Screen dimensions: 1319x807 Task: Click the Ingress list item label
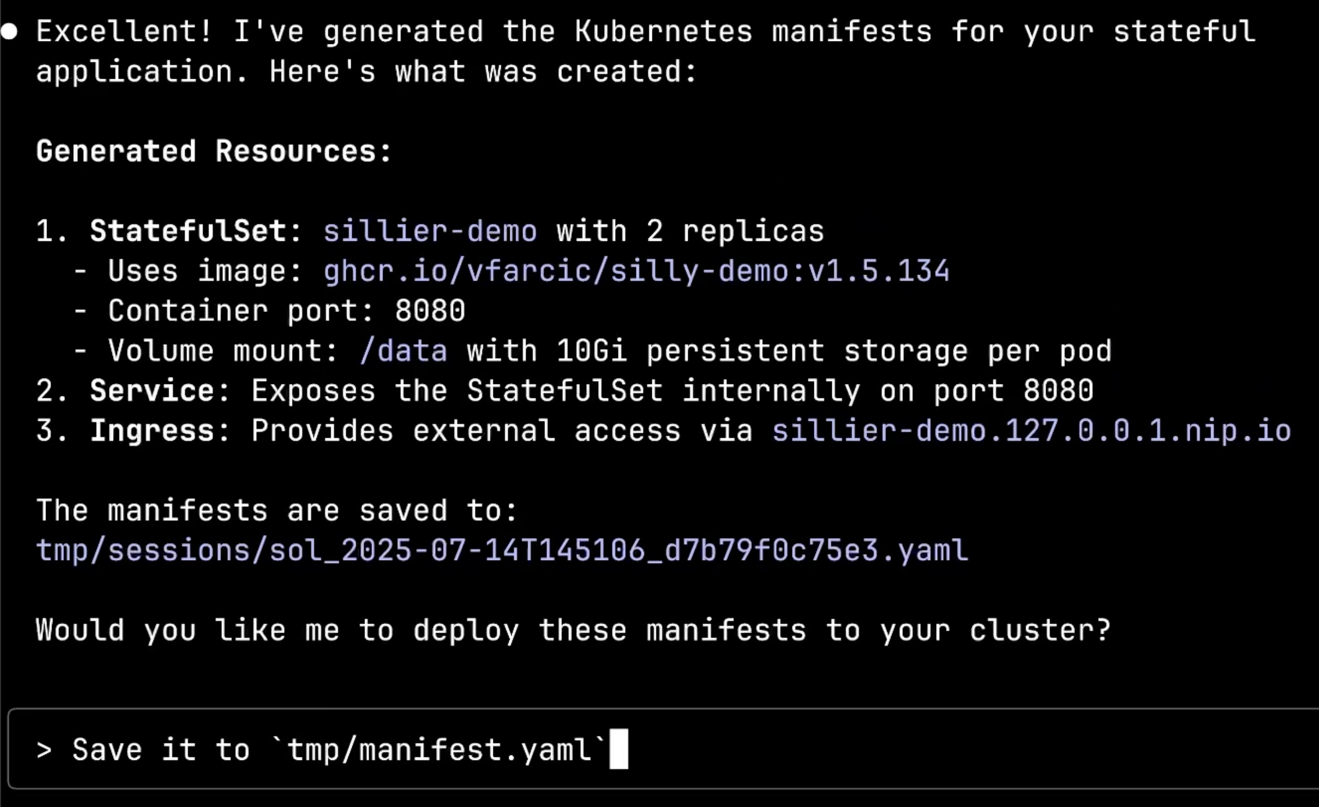pos(160,431)
